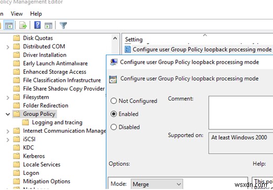This screenshot has width=273, height=190.
Task: Click the Enhanced Storage Access folder icon
Action: point(17,72)
